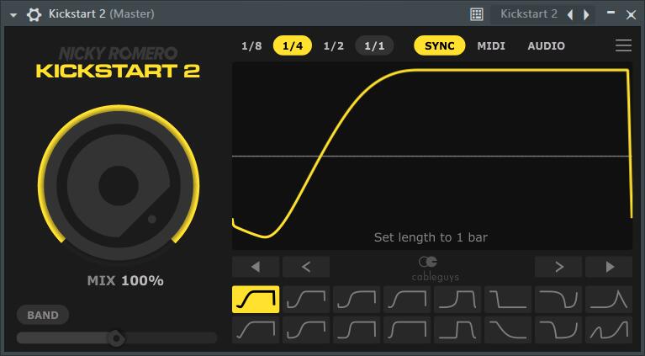
Task: Select the sharp drop-to-flat curve preset
Action: 508,300
